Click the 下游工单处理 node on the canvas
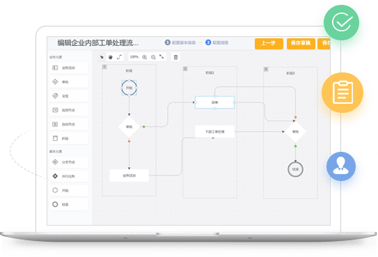The height and width of the screenshot is (257, 378). click(214, 132)
